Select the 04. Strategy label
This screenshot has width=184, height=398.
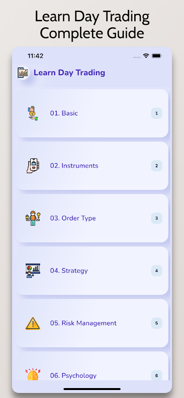(x=69, y=271)
